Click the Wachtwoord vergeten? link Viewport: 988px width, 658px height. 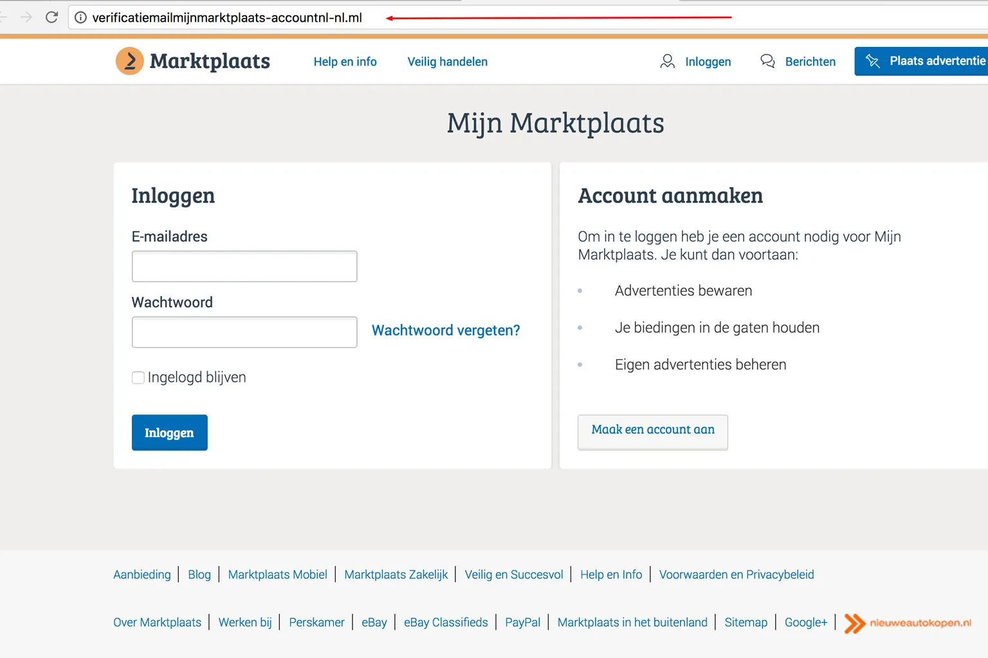[x=446, y=330]
